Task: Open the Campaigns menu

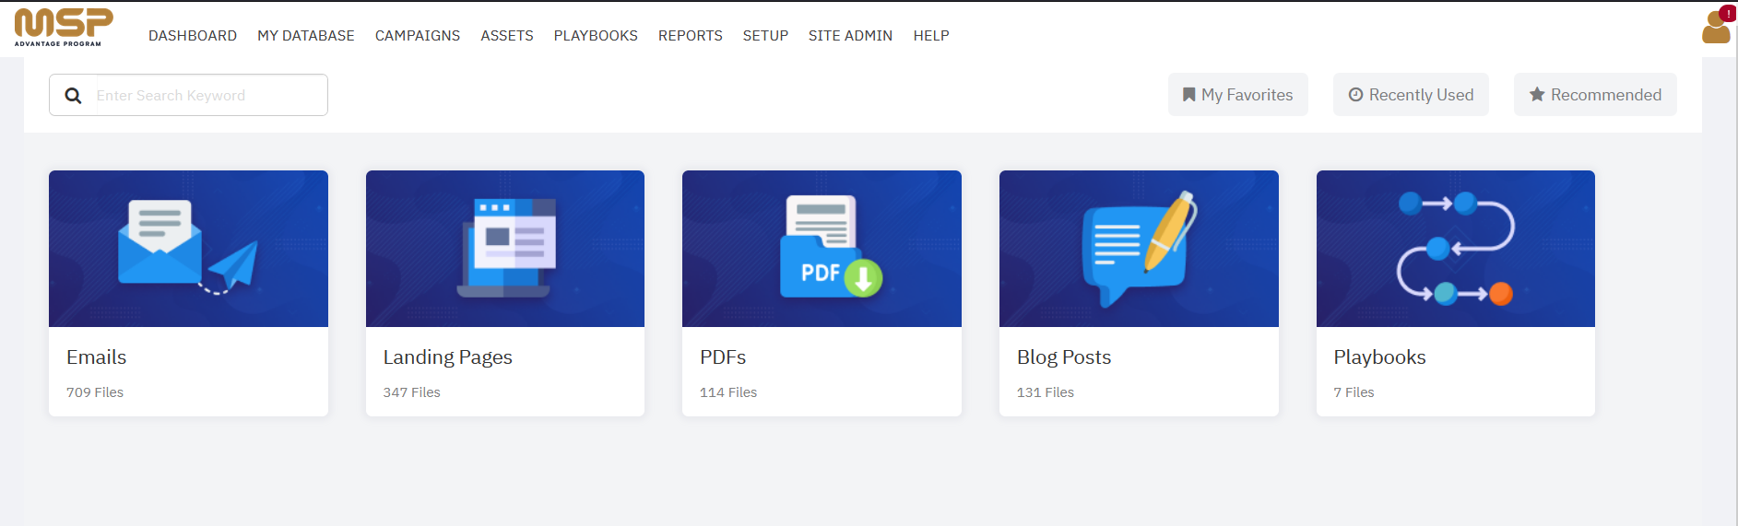Action: (x=418, y=36)
